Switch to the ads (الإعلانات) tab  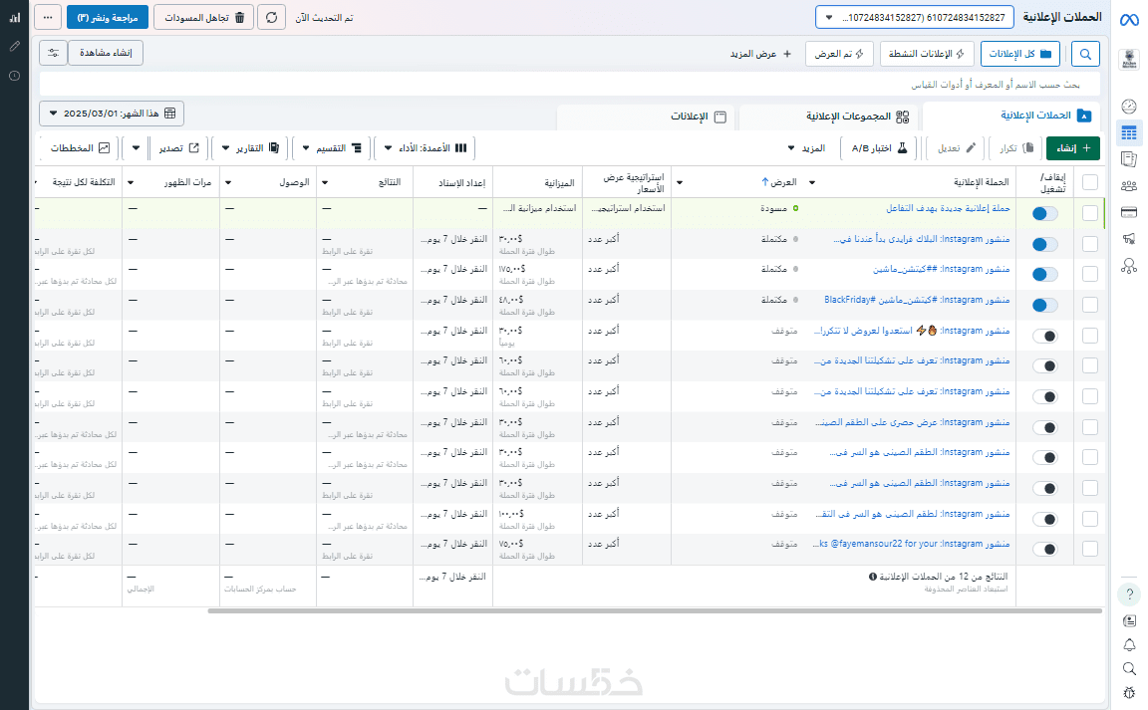click(646, 117)
